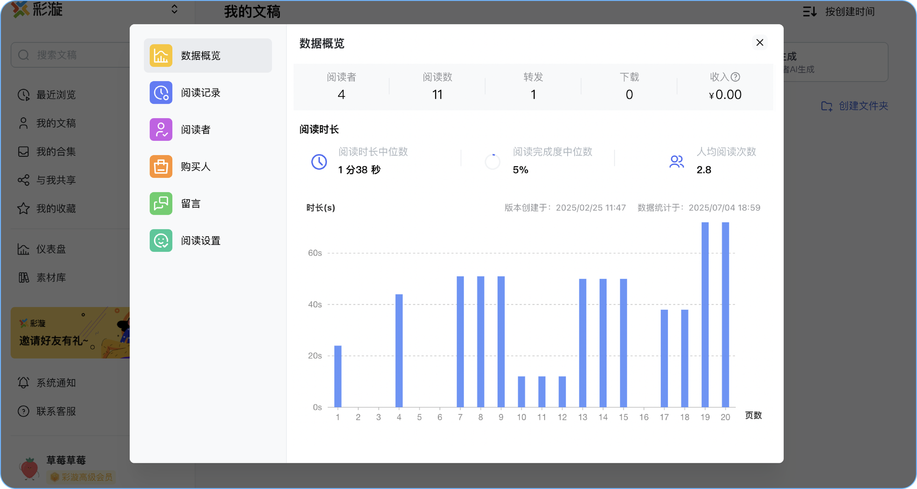Click the 收入 help question mark icon
Screen dimensions: 917x489
point(735,77)
